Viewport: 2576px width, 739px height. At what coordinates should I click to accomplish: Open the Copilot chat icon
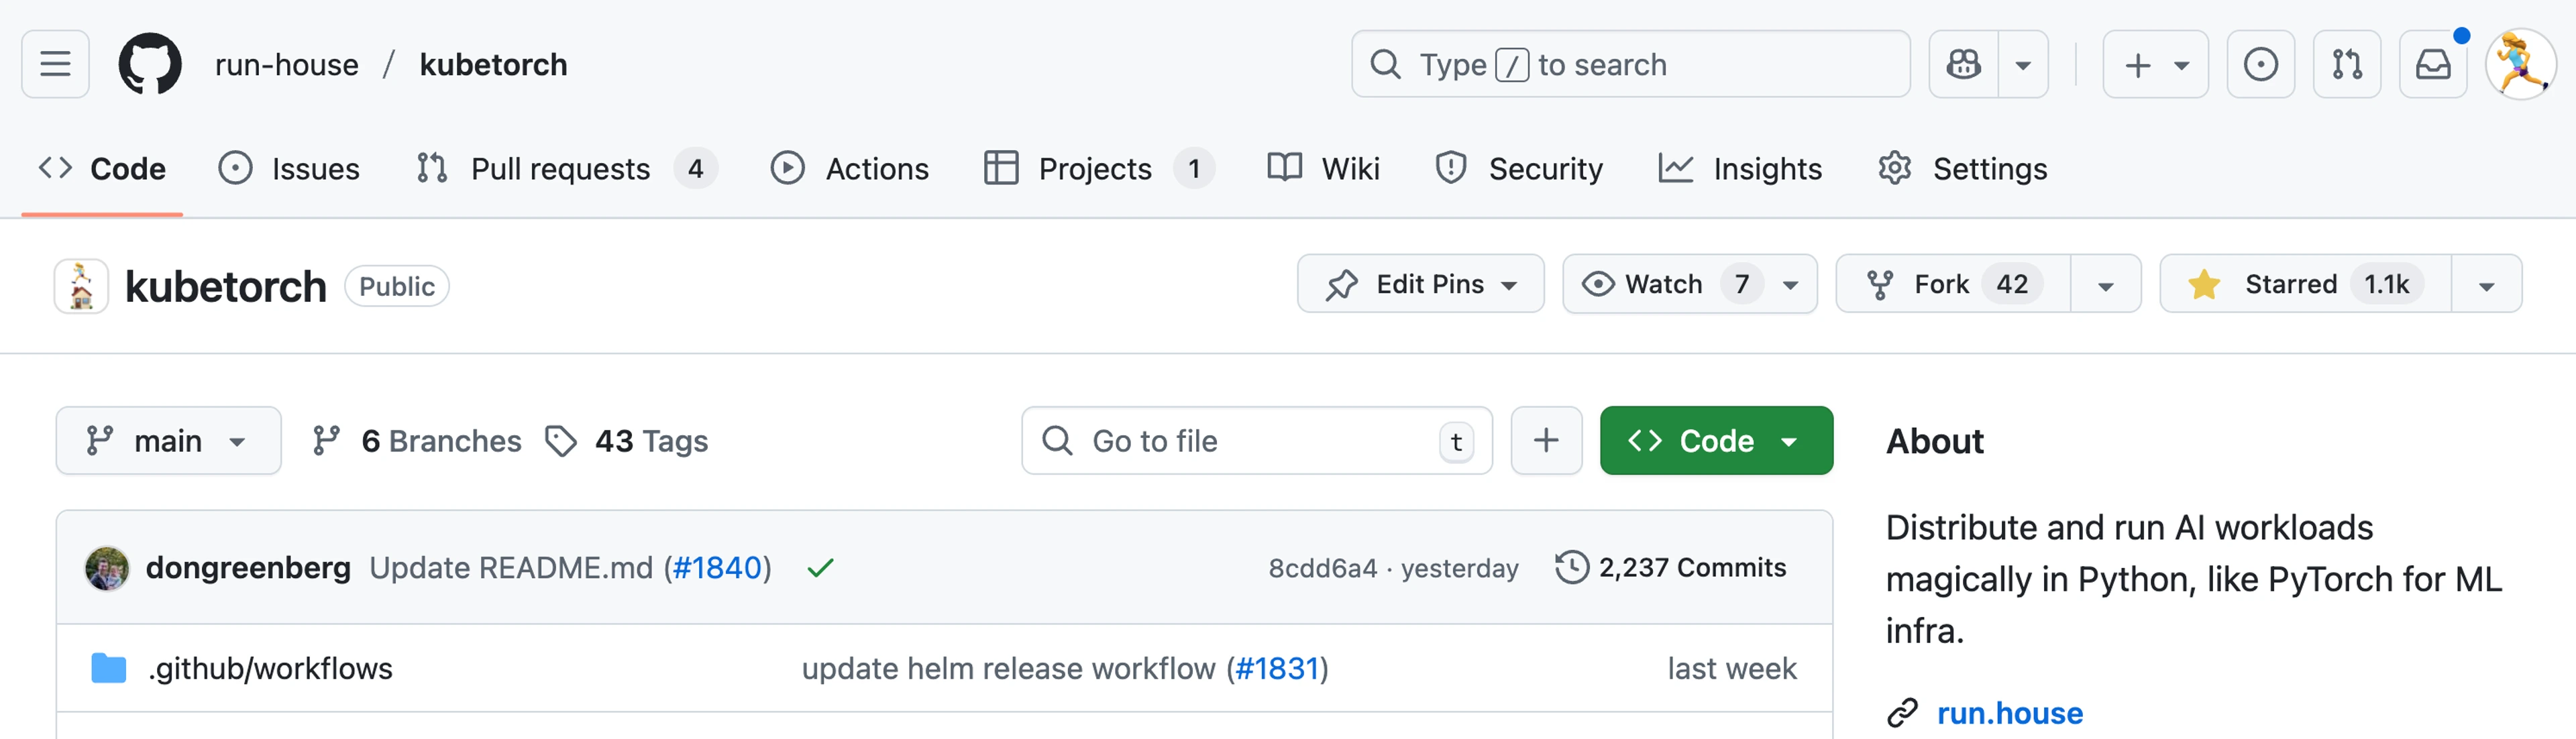click(x=1963, y=65)
